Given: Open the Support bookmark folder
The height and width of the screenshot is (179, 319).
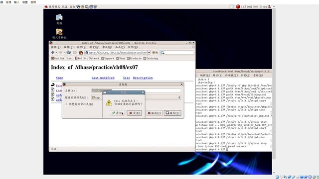Looking at the screenshot, I should pyautogui.click(x=108, y=58).
